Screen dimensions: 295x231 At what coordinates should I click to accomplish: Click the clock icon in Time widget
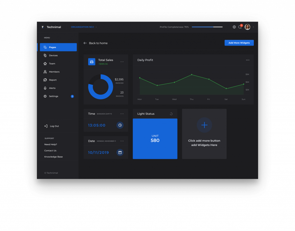coord(120,125)
